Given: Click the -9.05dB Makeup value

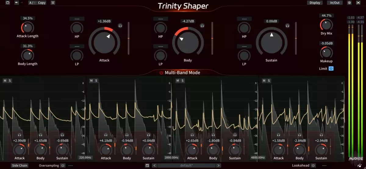Looking at the screenshot, I should pos(326,43).
